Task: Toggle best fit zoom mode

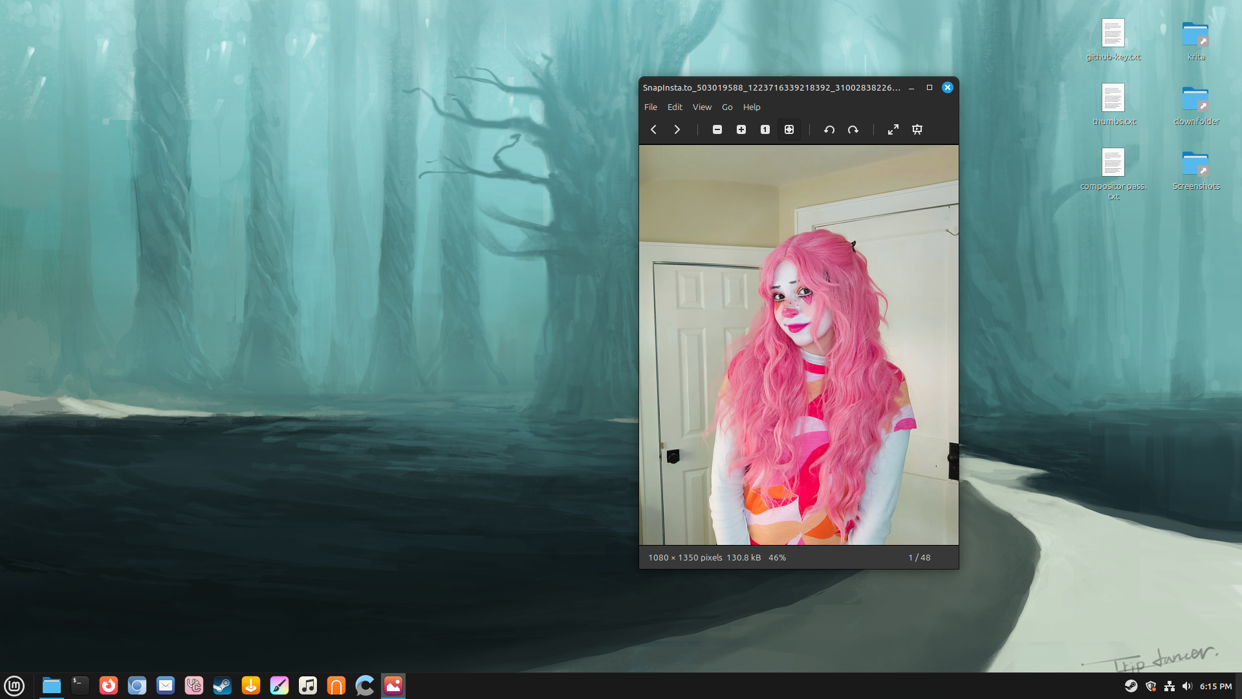Action: pyautogui.click(x=789, y=129)
